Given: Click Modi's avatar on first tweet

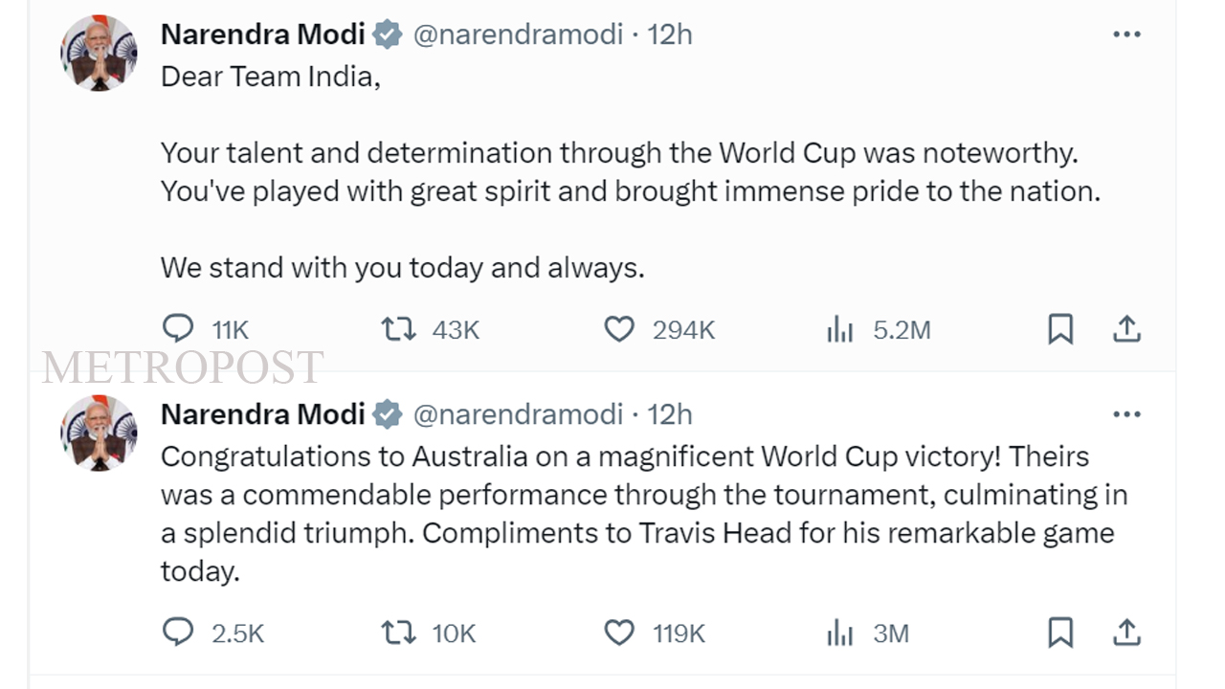Looking at the screenshot, I should click(99, 53).
